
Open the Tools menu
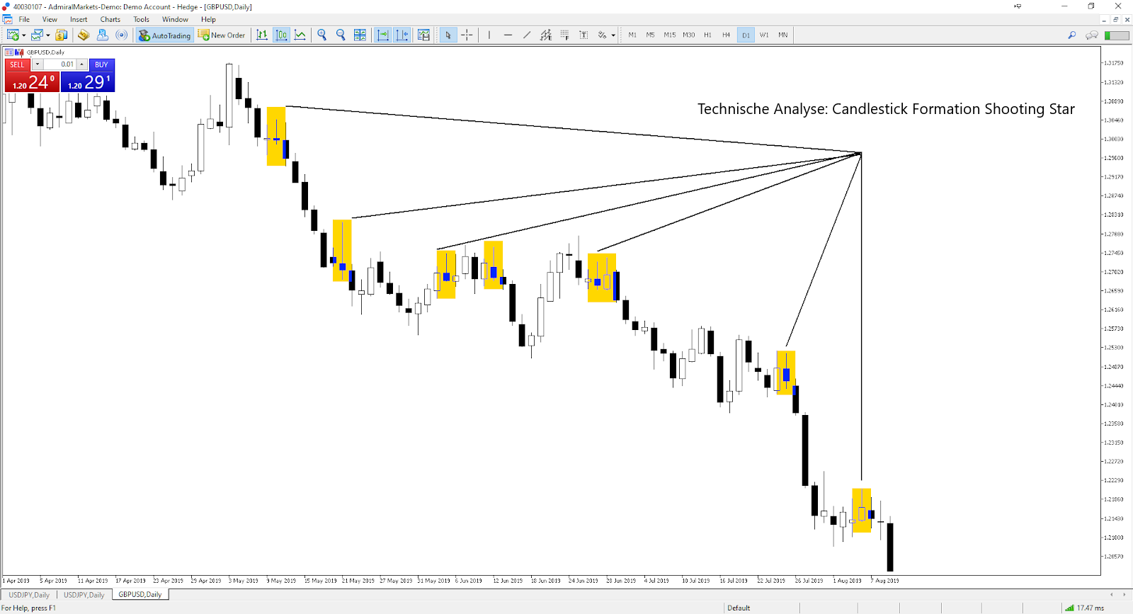(x=141, y=19)
